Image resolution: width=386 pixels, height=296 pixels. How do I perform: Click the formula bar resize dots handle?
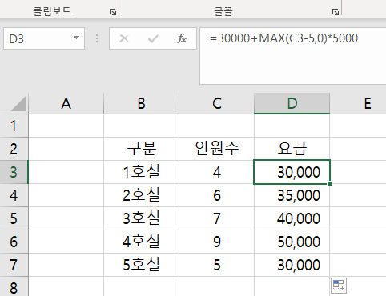(97, 38)
